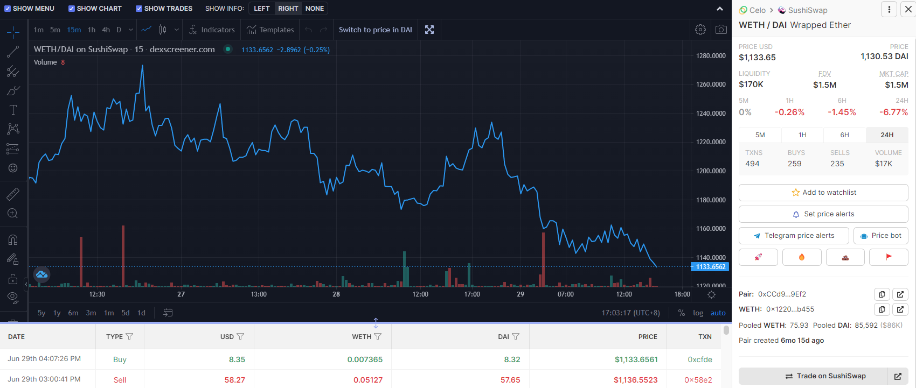Viewport: 916px width, 388px height.
Task: Click Set price alerts button
Action: pyautogui.click(x=823, y=214)
